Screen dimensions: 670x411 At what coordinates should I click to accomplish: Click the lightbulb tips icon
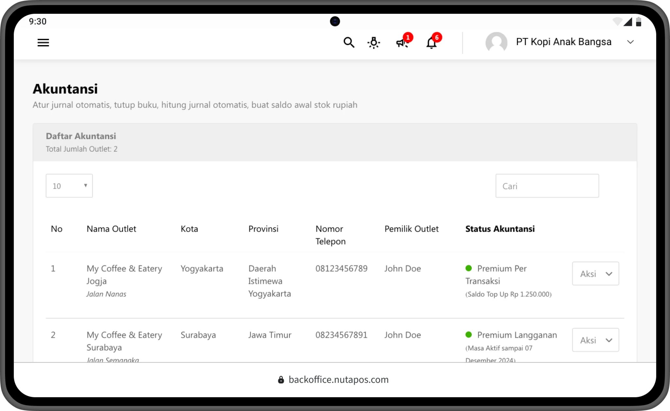(x=374, y=43)
